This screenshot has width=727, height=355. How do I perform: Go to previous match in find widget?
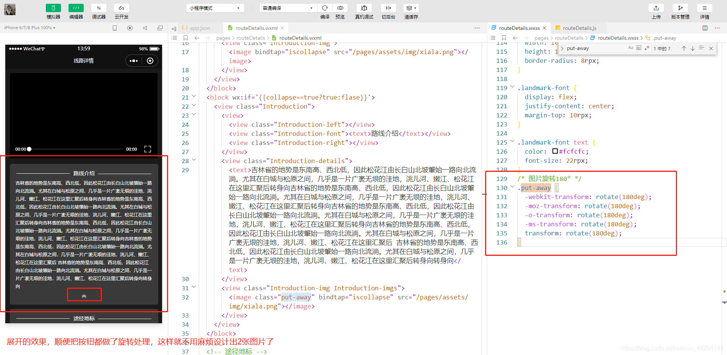[684, 48]
